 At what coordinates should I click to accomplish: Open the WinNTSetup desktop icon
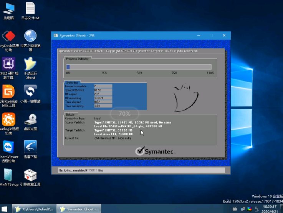pos(8,175)
